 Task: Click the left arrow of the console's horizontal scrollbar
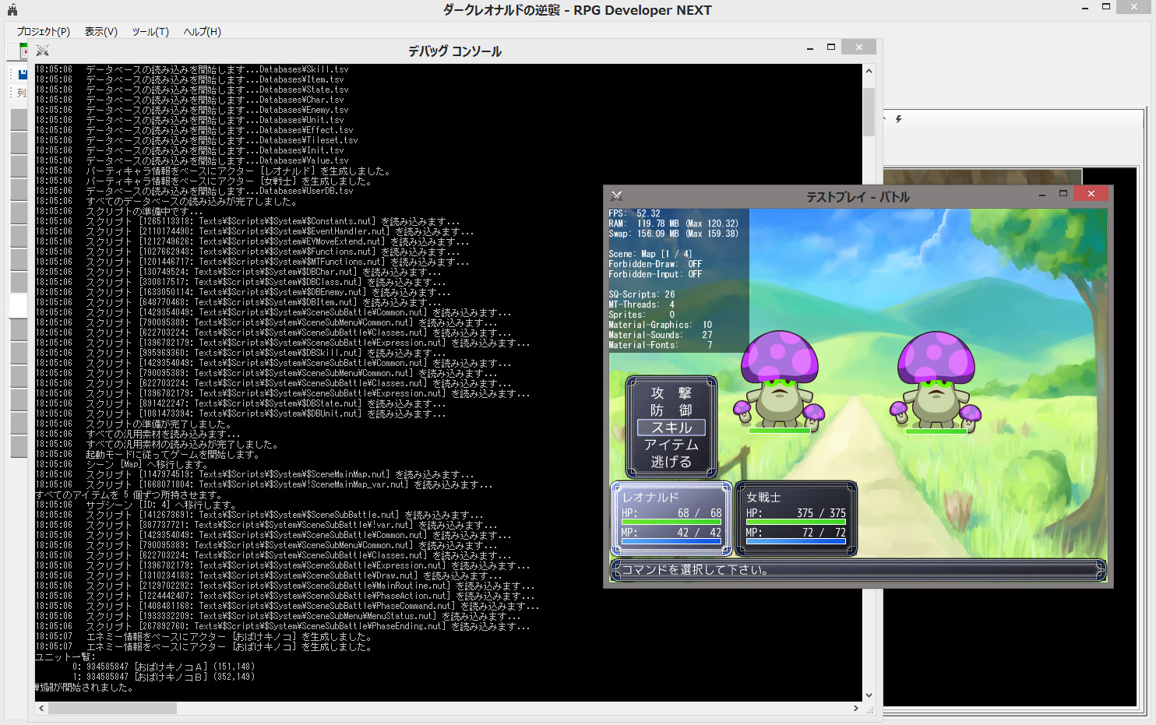point(41,709)
